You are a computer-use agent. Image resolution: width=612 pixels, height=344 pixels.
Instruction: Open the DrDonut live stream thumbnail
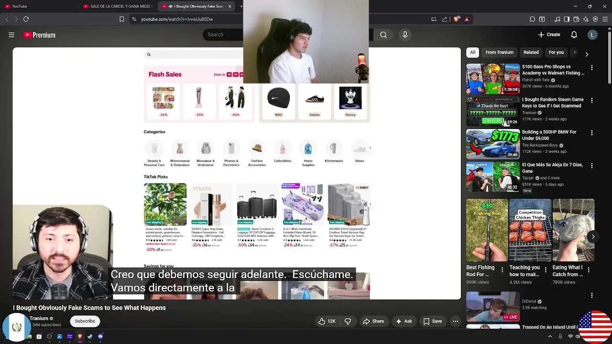[x=493, y=306]
